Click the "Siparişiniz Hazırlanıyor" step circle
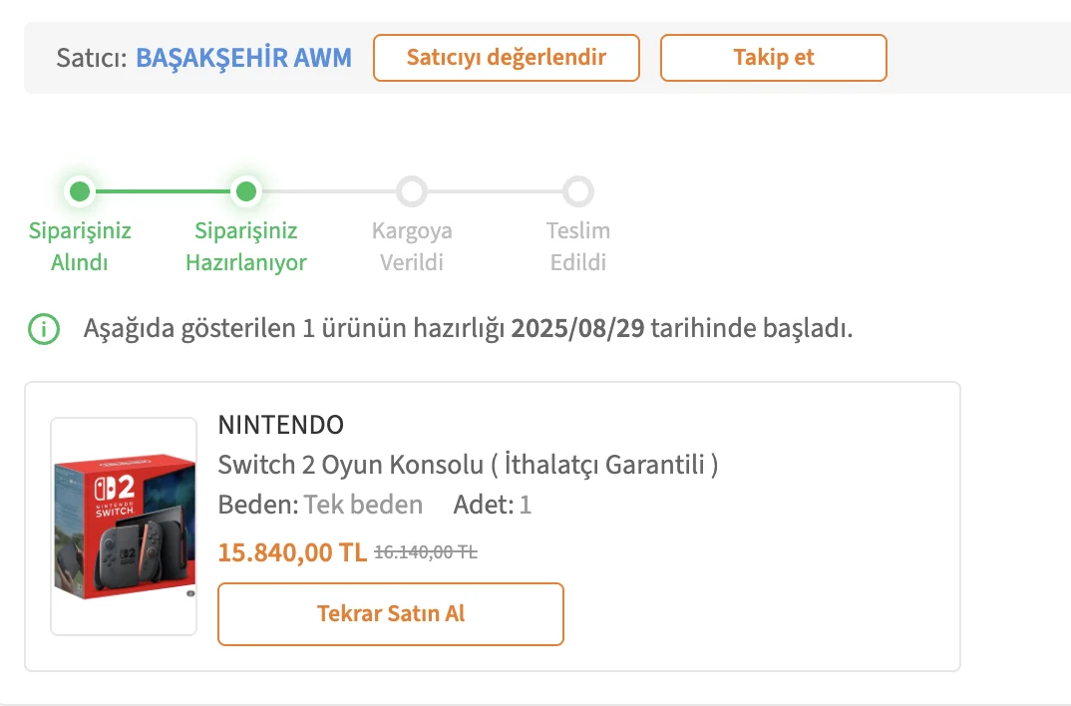1071x706 pixels. (x=246, y=191)
